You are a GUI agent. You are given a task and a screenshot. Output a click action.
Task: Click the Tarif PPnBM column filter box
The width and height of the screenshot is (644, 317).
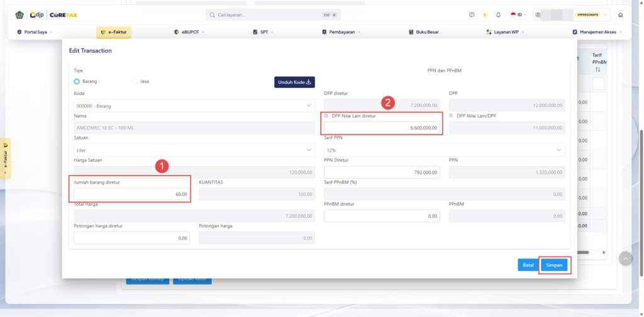coord(598,84)
